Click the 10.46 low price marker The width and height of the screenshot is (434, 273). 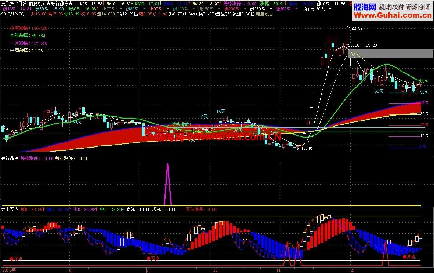pyautogui.click(x=307, y=148)
